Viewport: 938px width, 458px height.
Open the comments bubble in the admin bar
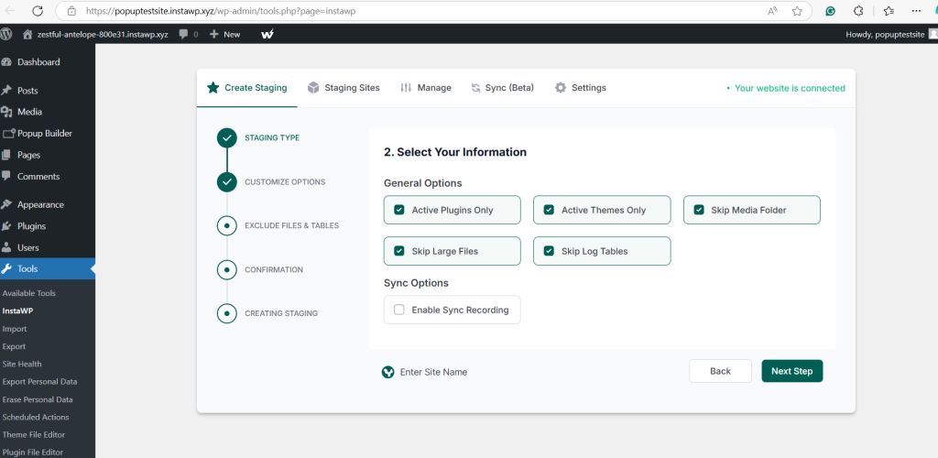(184, 34)
